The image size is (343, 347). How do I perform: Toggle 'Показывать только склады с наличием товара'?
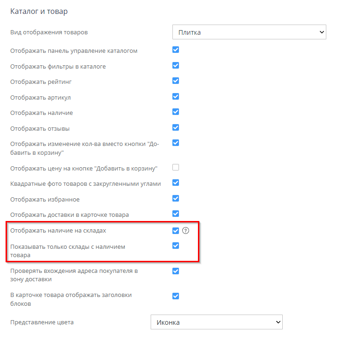pyautogui.click(x=176, y=246)
